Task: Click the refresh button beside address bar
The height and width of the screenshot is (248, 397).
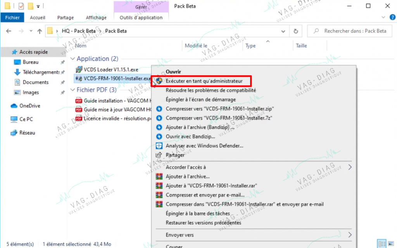Action: pyautogui.click(x=296, y=31)
